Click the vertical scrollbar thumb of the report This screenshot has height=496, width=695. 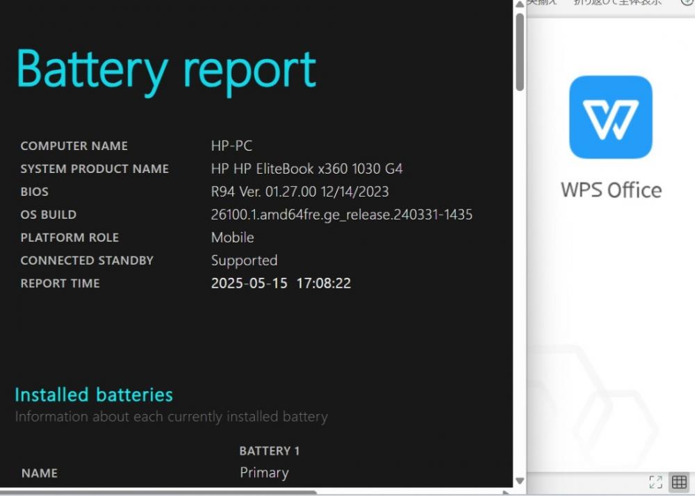[x=519, y=52]
